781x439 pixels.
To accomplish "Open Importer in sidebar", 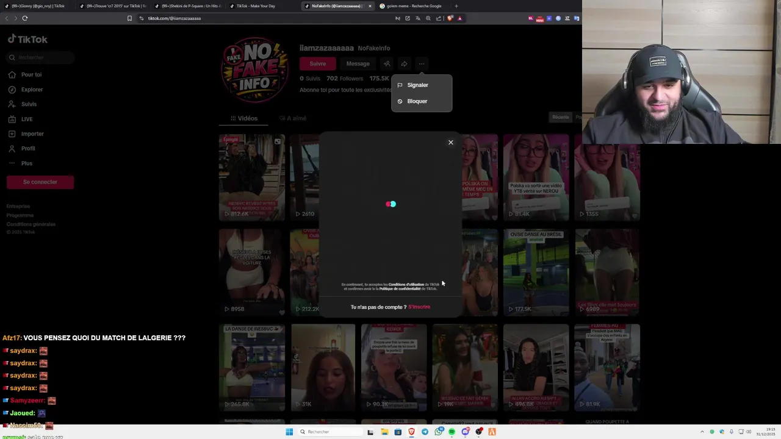I will [x=32, y=134].
